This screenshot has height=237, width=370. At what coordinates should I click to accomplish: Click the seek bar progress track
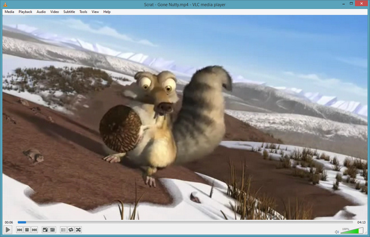[185, 222]
